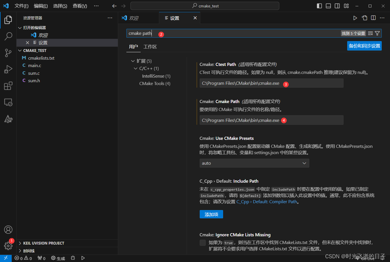Open the Source Control view
This screenshot has height=262, width=390.
pos(8,53)
